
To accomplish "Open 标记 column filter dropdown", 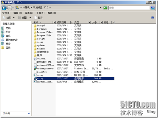I will tap(113, 22).
